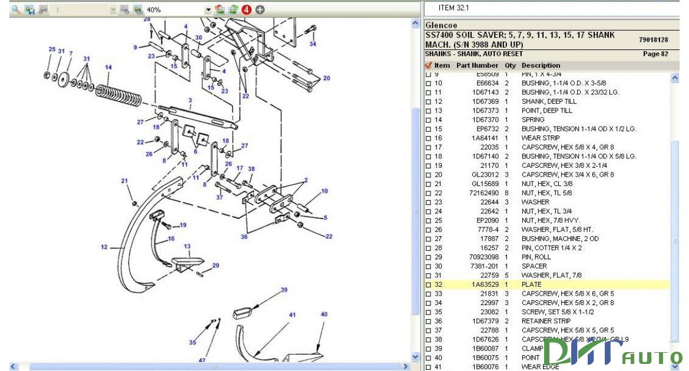Click the save image icon in toolbar
Image resolution: width=689 pixels, height=371 pixels.
[x=29, y=9]
